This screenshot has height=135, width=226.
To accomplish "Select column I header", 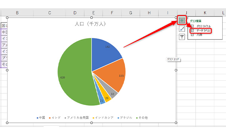I will [168, 13].
